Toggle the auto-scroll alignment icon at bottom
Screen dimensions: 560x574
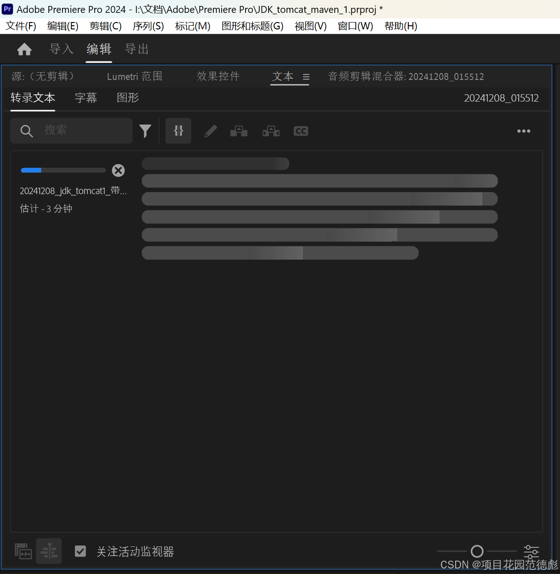pyautogui.click(x=49, y=551)
